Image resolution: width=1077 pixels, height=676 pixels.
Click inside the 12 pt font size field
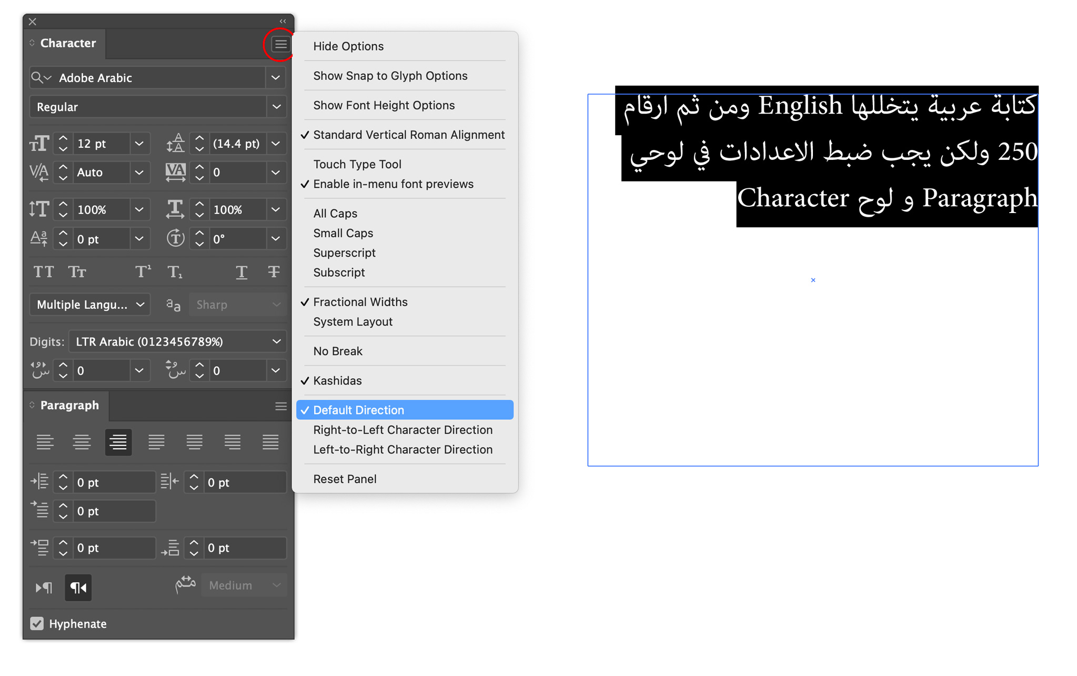pos(100,143)
